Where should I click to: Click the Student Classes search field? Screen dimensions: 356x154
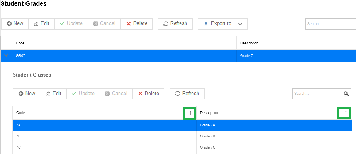tap(319, 94)
